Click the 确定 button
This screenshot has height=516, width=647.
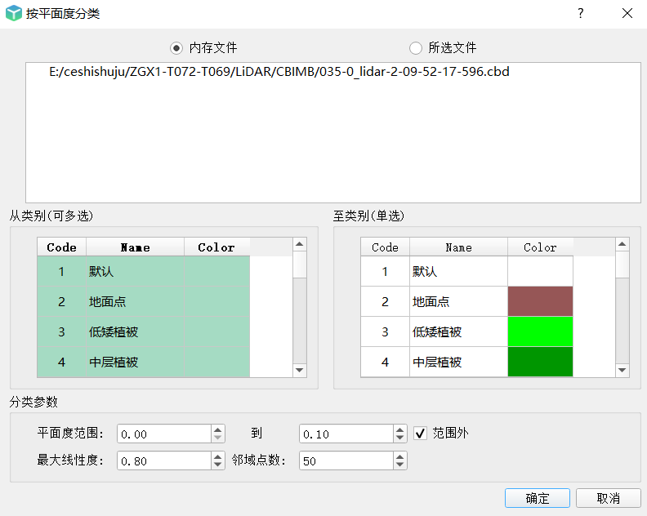[x=538, y=498]
